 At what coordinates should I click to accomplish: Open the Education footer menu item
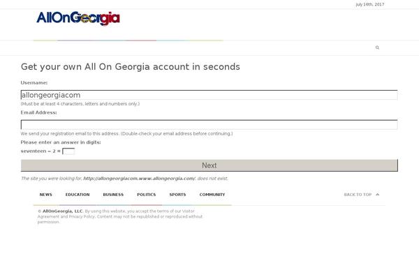78,195
